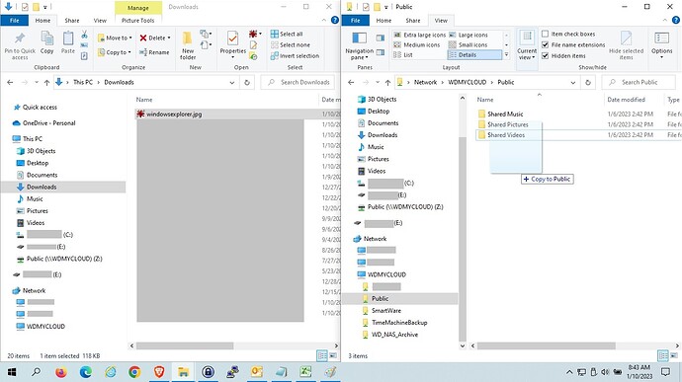
Task: Select WD_NAS_Archive share in tree
Action: [x=394, y=335]
